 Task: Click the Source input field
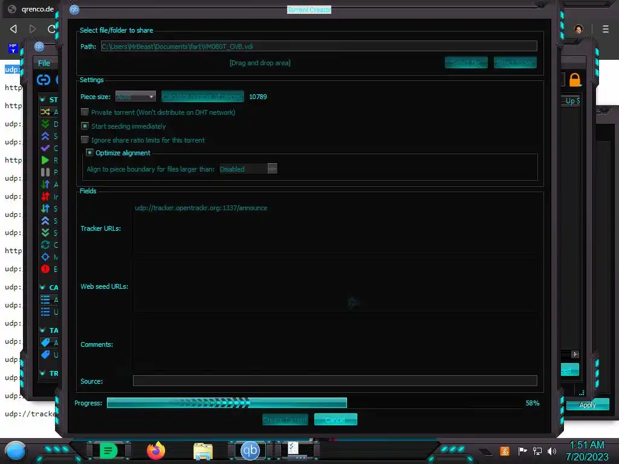[335, 381]
